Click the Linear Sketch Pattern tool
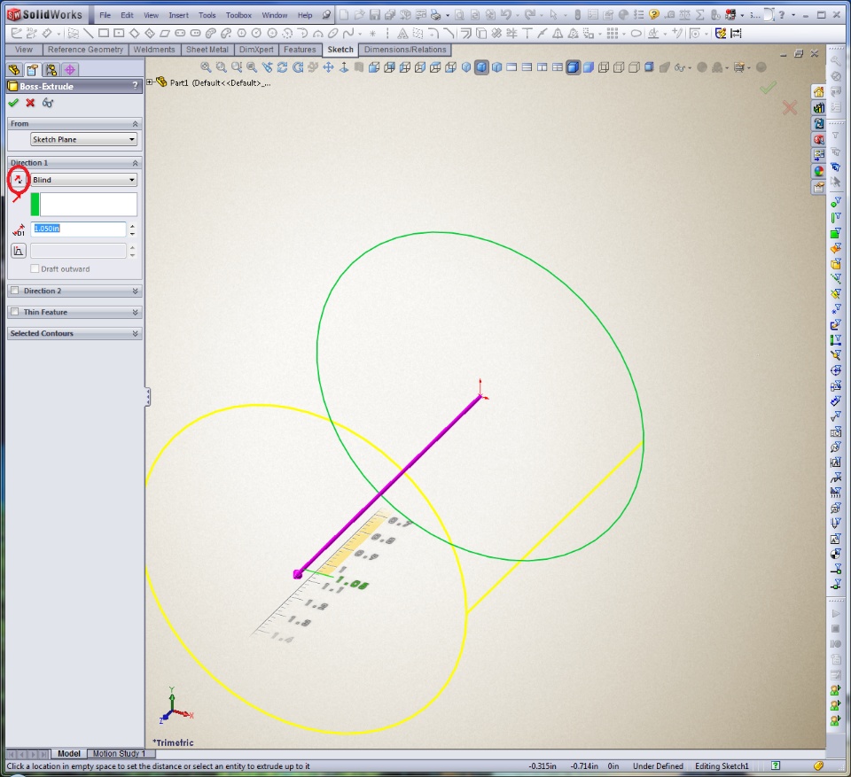This screenshot has width=851, height=777. [613, 34]
